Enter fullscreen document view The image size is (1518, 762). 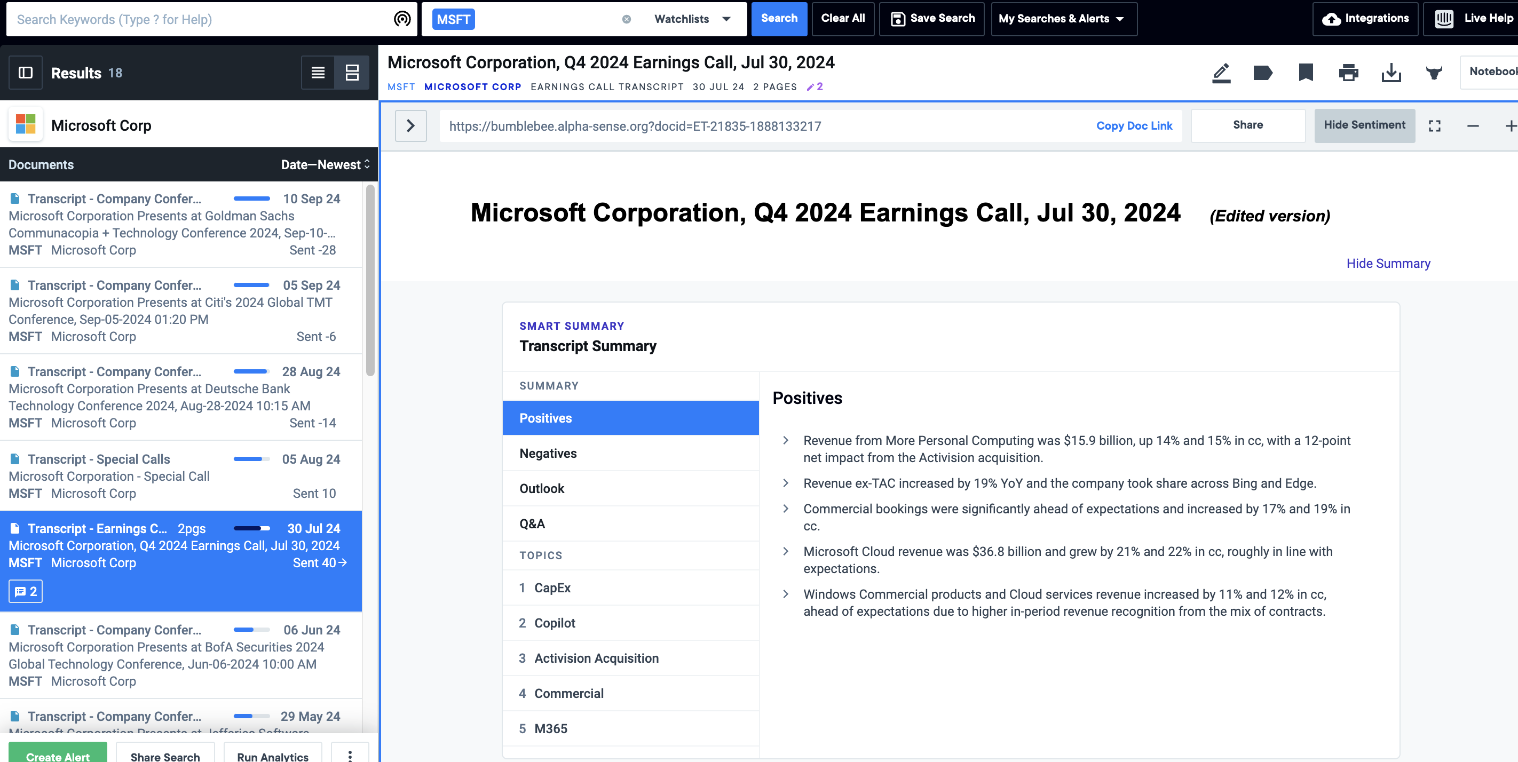click(x=1435, y=125)
